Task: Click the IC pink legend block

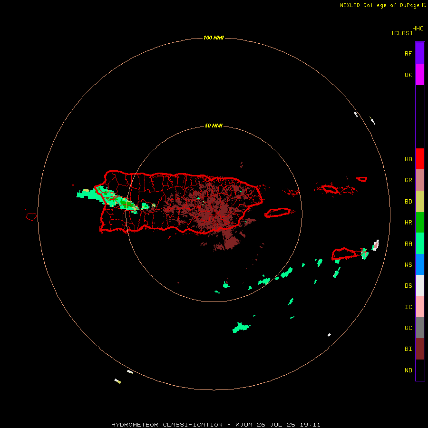Action: (x=420, y=307)
